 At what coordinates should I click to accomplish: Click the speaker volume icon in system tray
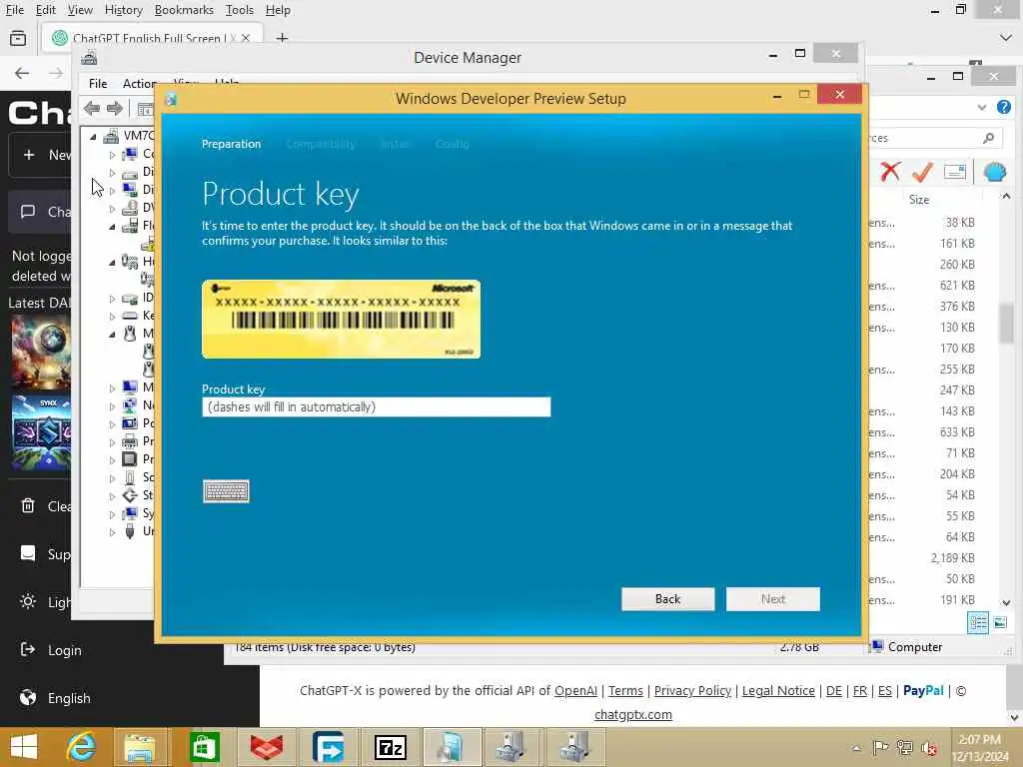click(928, 748)
